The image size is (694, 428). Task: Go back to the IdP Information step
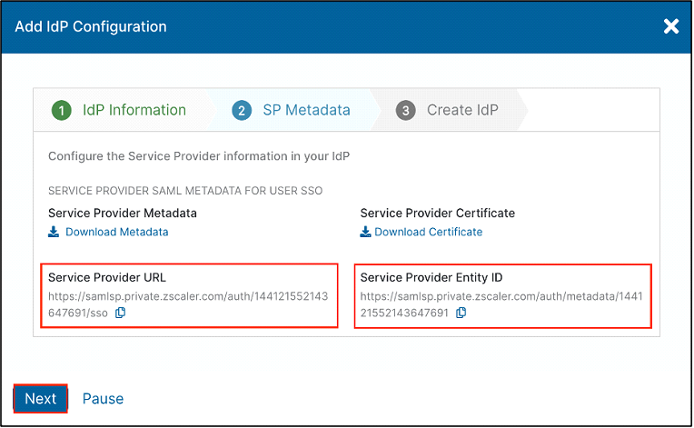tap(134, 110)
